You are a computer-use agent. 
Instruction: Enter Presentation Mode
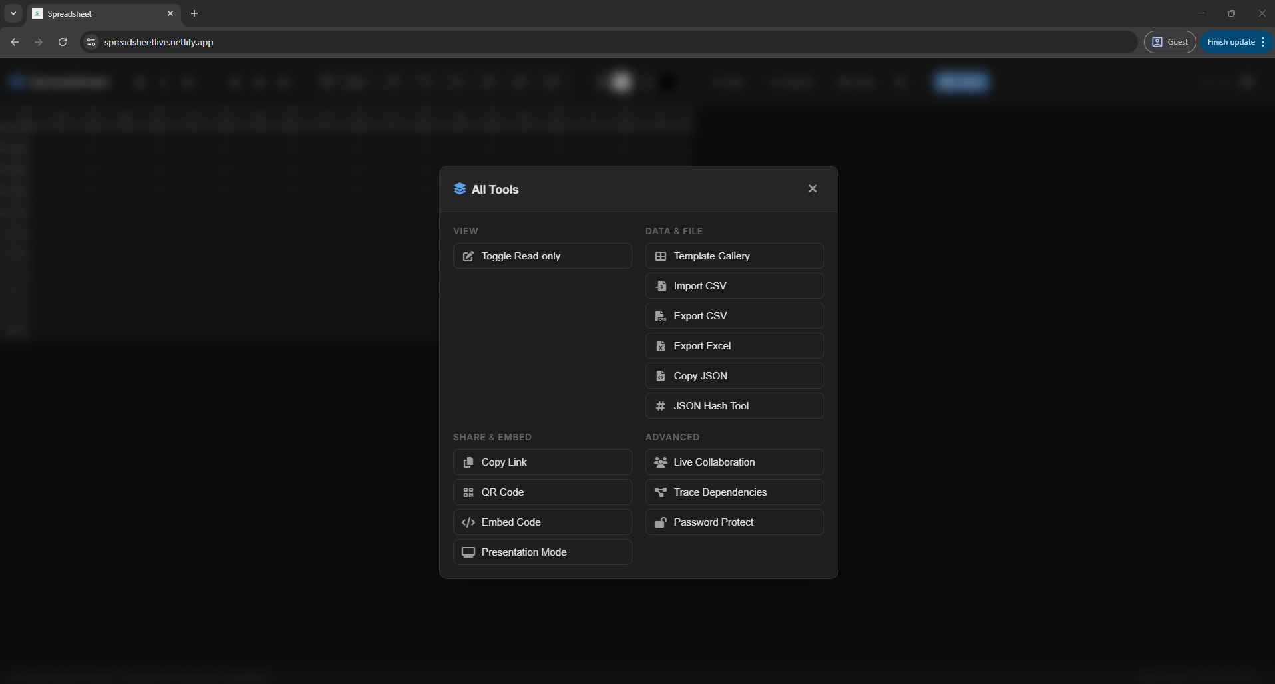tap(542, 552)
